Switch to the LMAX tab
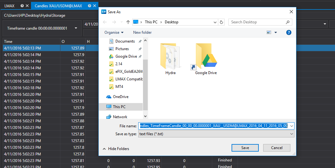The height and width of the screenshot is (168, 335). pos(9,6)
